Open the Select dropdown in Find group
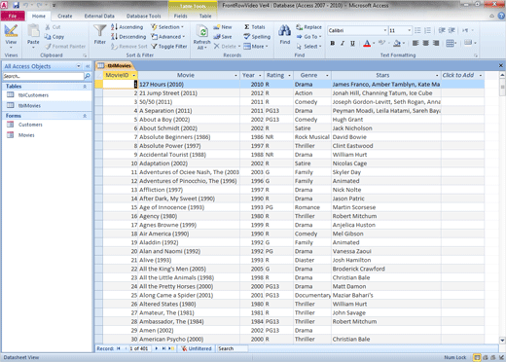Image resolution: width=506 pixels, height=362 pixels. tap(308, 47)
